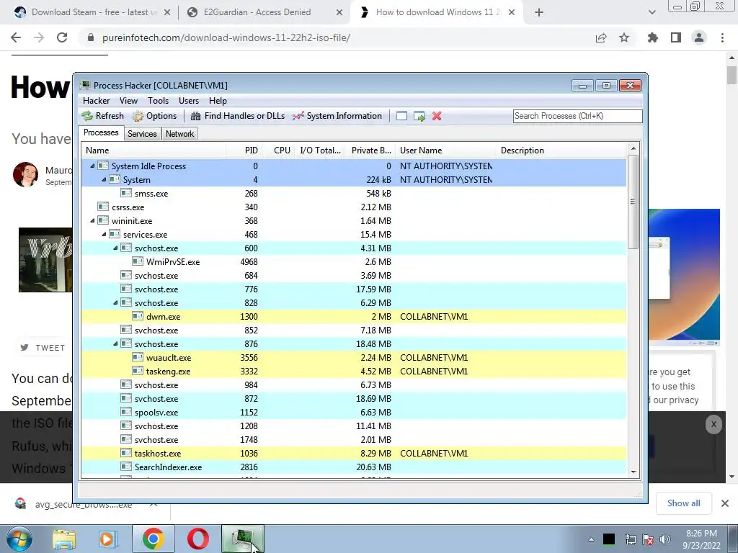Collapse the wininit.exe tree node

click(93, 220)
